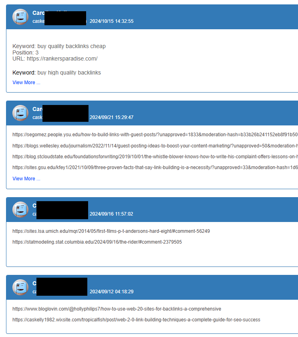Click timestamp 2024/09/12 04:18:29

click(111, 292)
